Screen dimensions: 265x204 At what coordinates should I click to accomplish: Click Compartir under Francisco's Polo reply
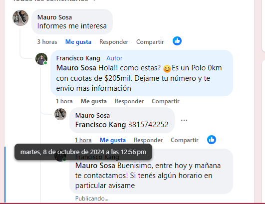(166, 101)
